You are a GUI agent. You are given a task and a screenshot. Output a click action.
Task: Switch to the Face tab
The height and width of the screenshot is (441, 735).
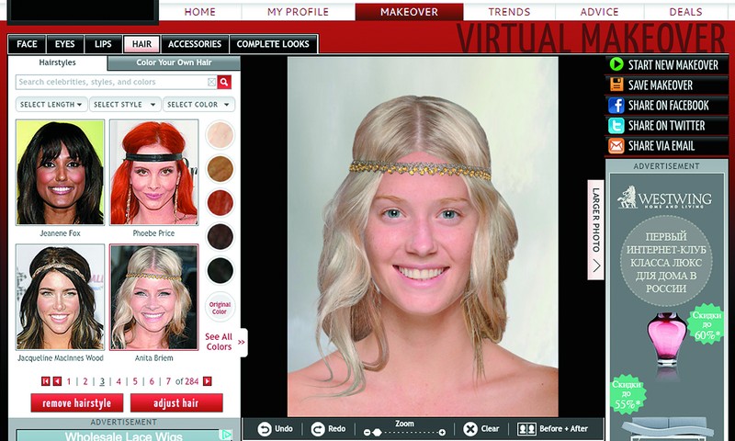coord(27,44)
